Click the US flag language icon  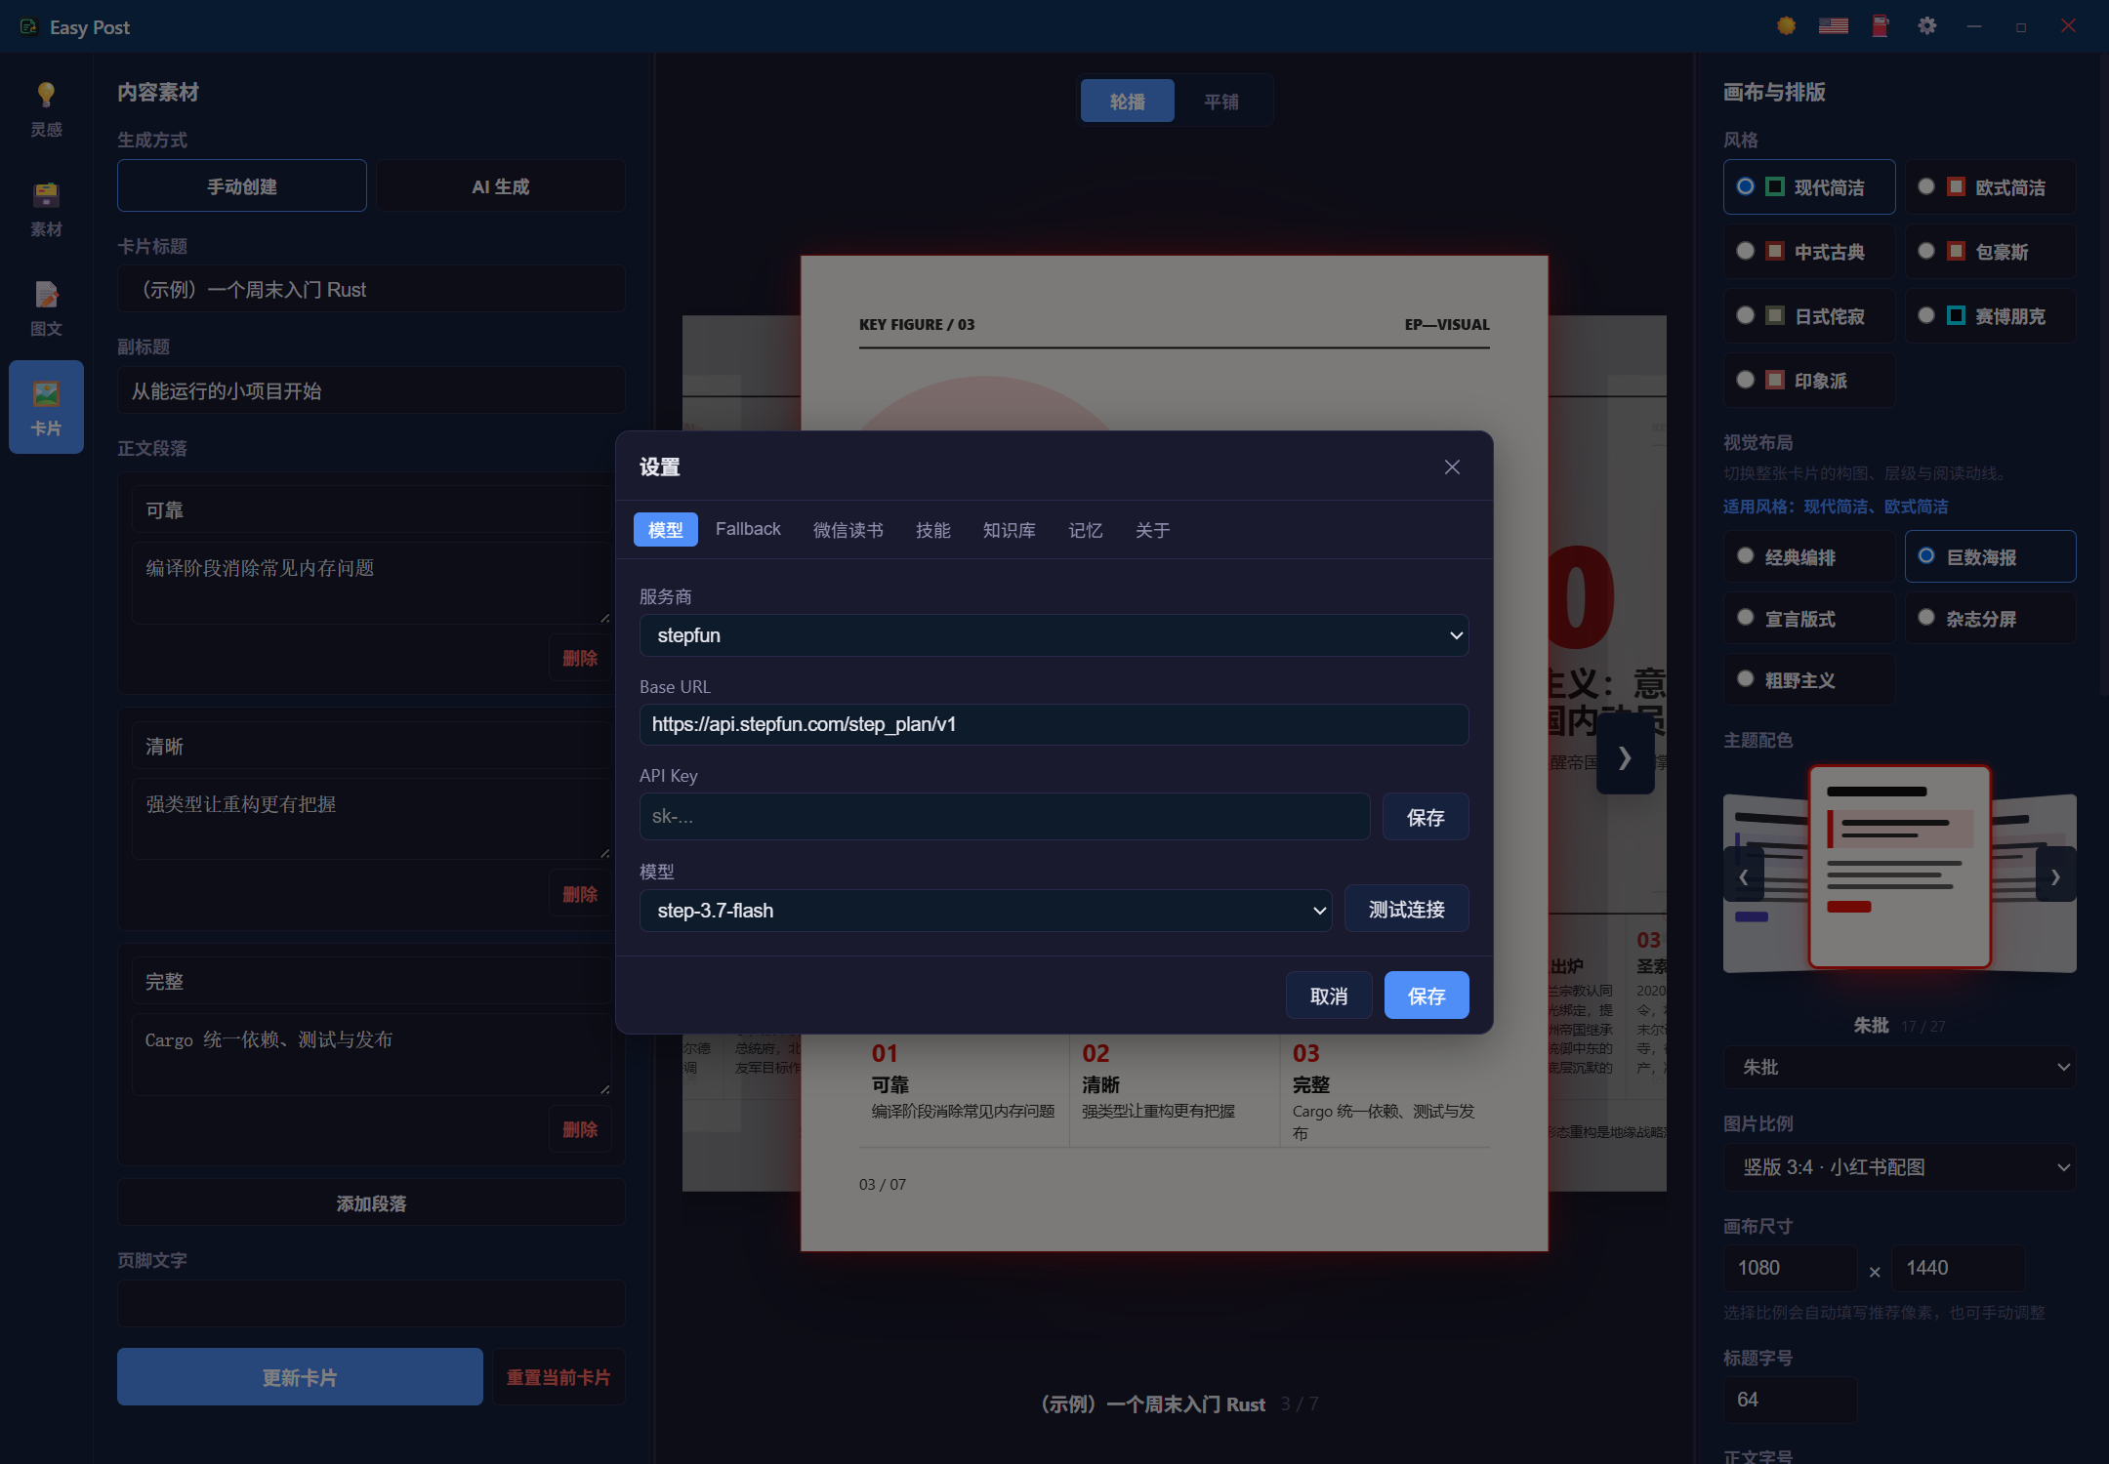1833,26
